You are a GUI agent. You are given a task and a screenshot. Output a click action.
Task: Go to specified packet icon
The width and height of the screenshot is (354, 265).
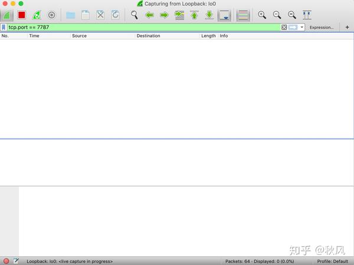click(179, 15)
